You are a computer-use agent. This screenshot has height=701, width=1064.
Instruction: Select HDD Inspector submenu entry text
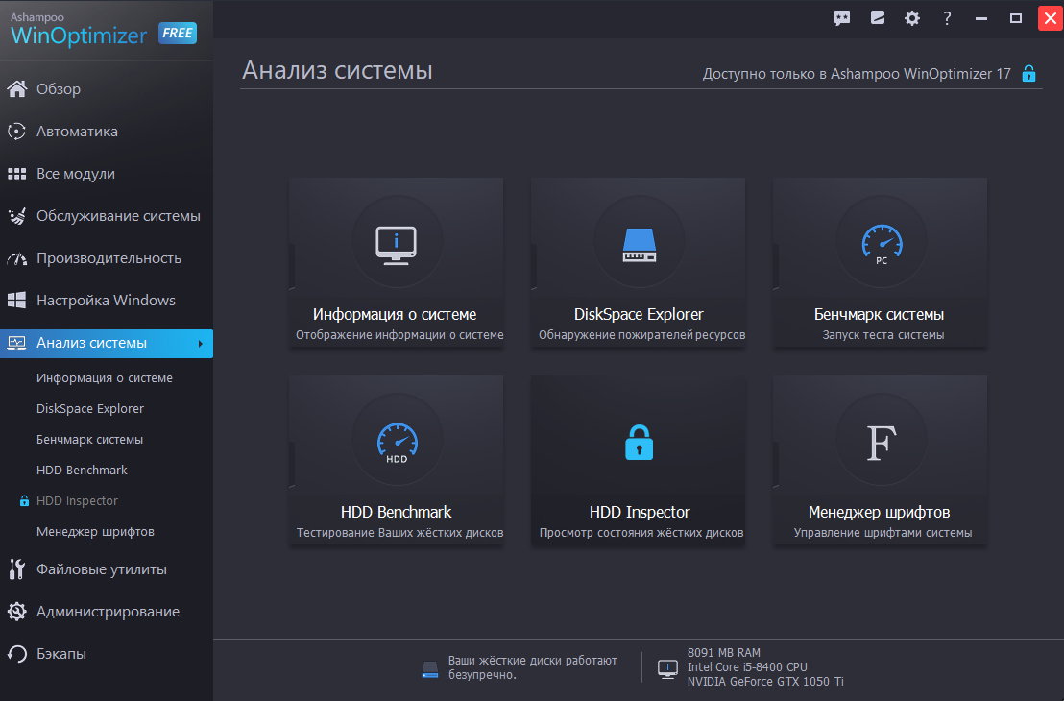click(77, 501)
